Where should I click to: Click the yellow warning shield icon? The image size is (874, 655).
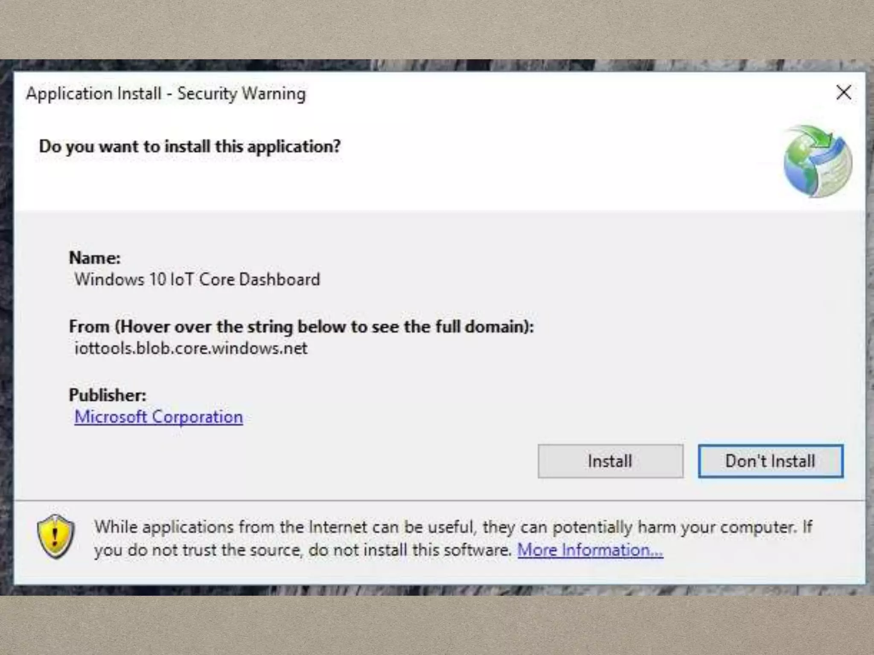[55, 536]
